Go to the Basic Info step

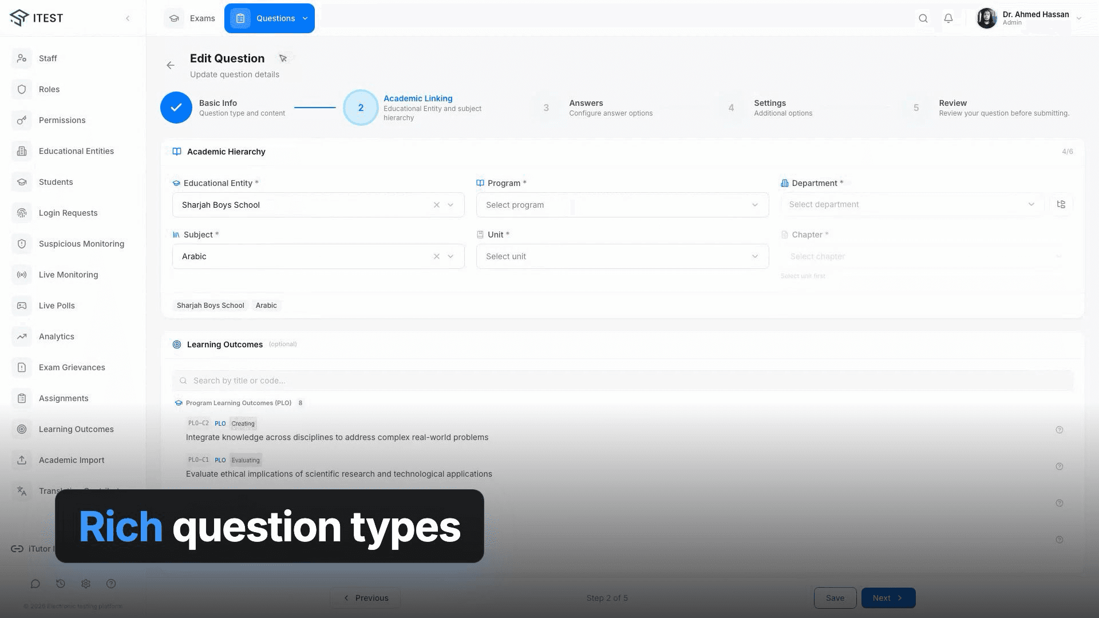pos(223,108)
